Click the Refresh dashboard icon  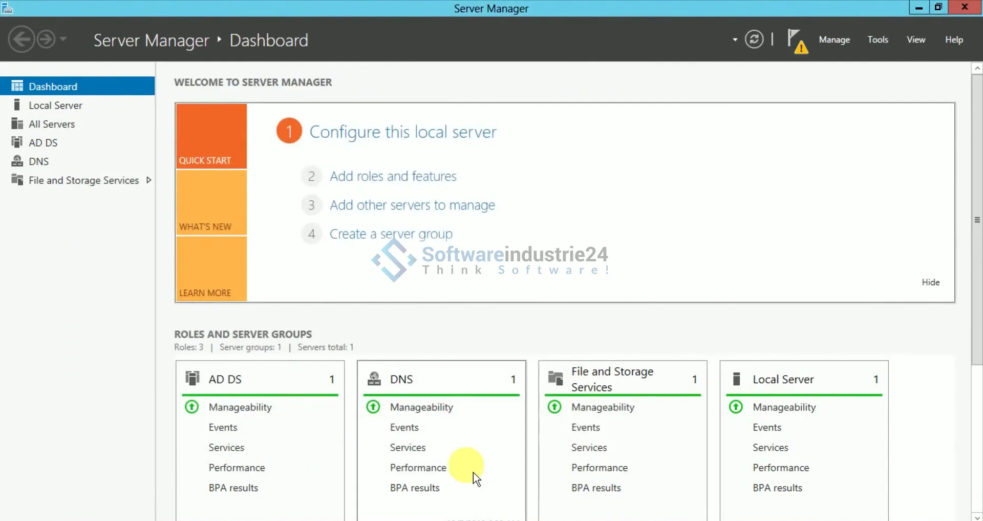(x=754, y=39)
